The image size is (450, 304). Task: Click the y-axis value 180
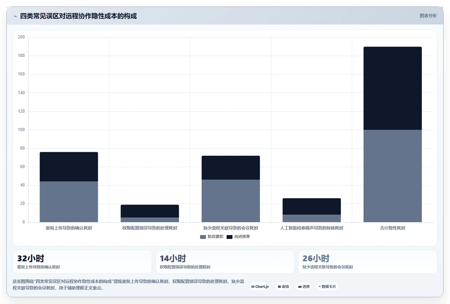click(x=21, y=56)
